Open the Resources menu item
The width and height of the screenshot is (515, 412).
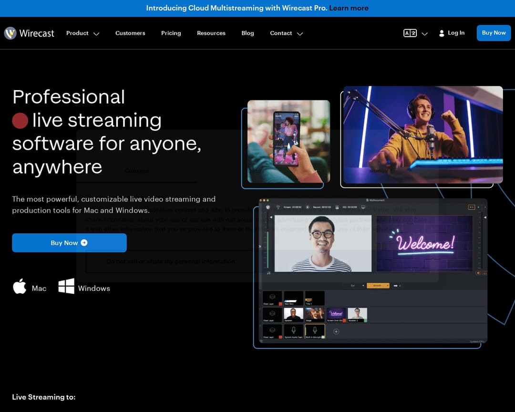point(211,33)
